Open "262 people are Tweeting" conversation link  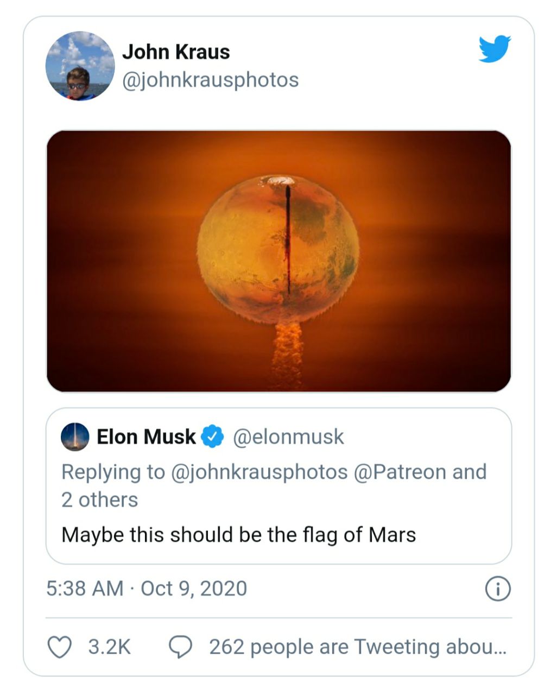(357, 647)
